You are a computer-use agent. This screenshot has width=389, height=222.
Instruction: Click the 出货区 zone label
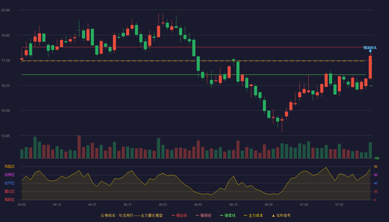click(x=9, y=175)
